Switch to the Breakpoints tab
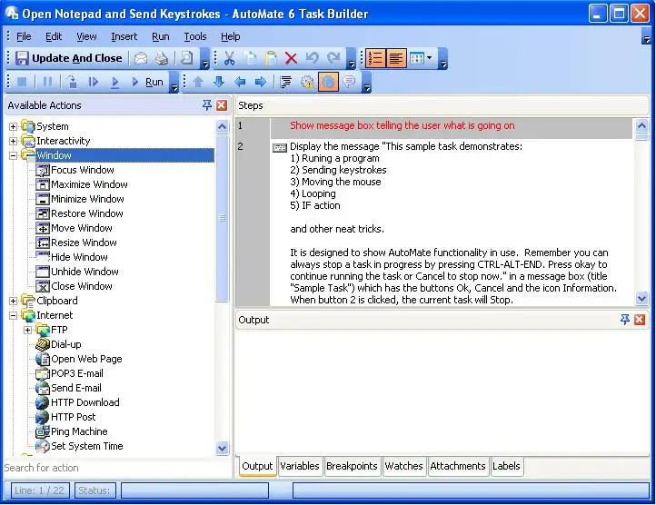 tap(352, 466)
